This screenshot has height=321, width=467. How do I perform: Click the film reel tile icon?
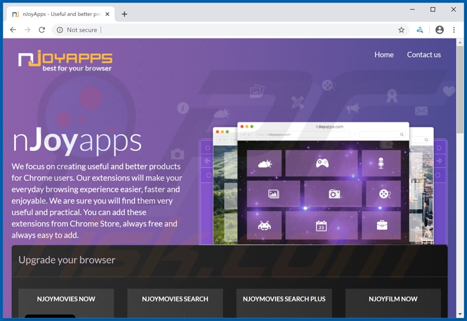click(384, 194)
